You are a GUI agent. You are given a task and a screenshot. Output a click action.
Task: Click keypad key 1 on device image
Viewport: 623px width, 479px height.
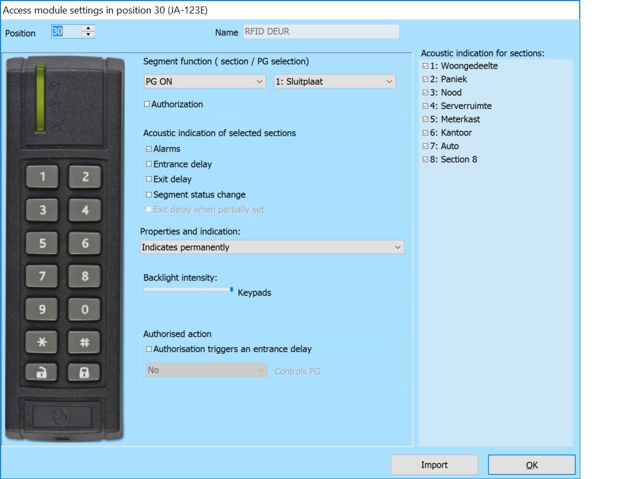tap(42, 177)
